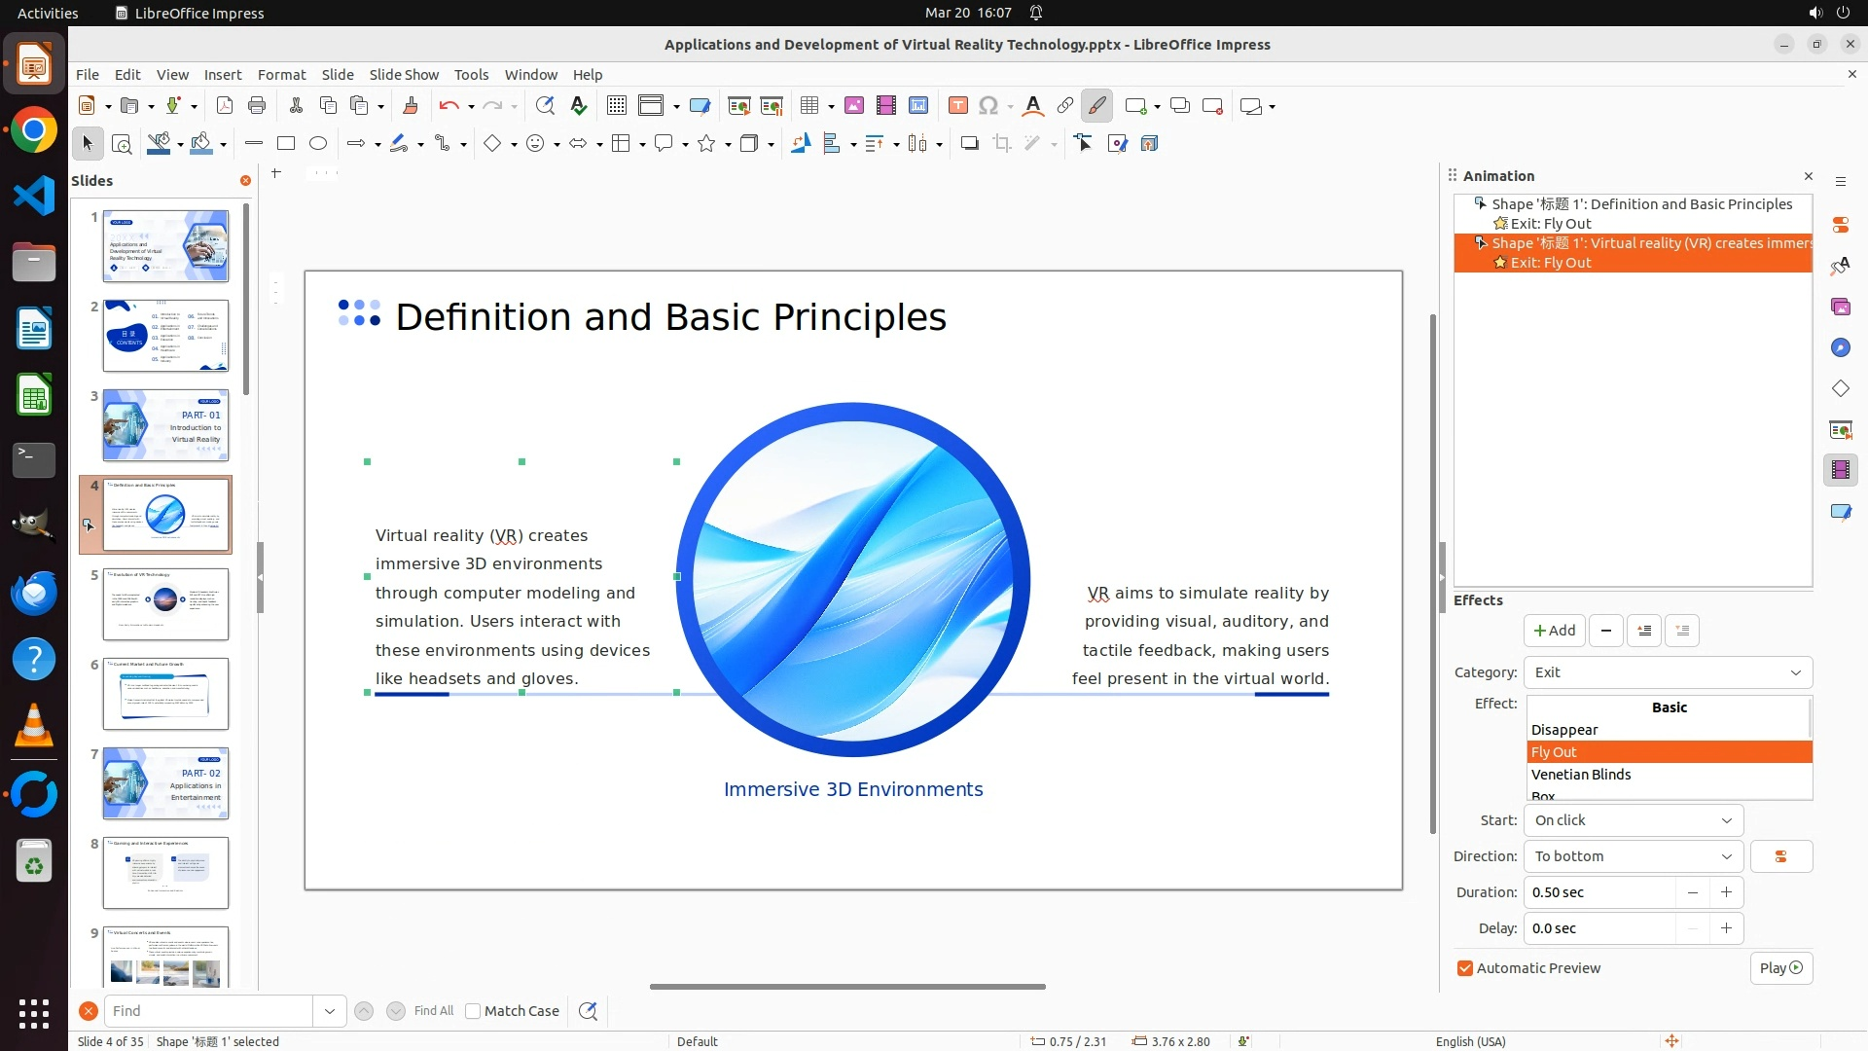
Task: Open the Direction dropdown set to To bottom
Action: coord(1633,856)
